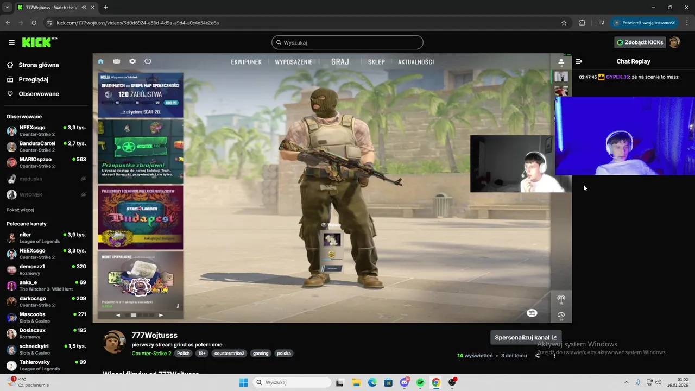This screenshot has height=391, width=695.
Task: Open Mascoobs recommended channel
Action: (46, 318)
